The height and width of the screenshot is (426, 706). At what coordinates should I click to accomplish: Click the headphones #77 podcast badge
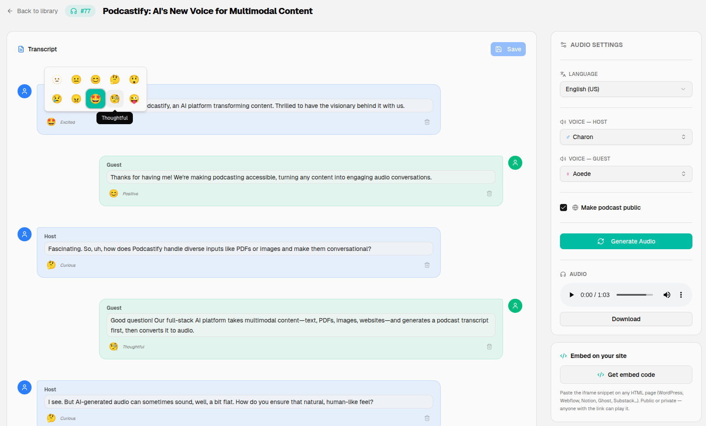point(80,11)
